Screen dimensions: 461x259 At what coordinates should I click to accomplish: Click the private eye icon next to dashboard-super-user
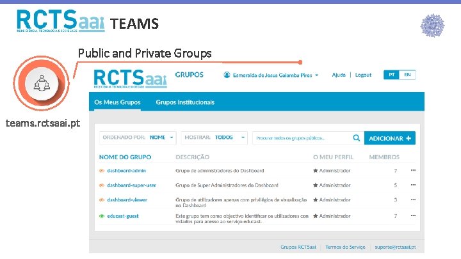click(102, 185)
